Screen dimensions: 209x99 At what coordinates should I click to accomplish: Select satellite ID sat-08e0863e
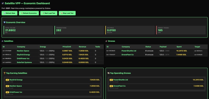tap(7, 59)
